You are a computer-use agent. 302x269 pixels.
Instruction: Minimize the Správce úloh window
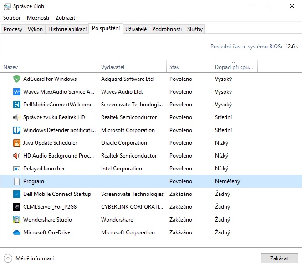coord(251,6)
